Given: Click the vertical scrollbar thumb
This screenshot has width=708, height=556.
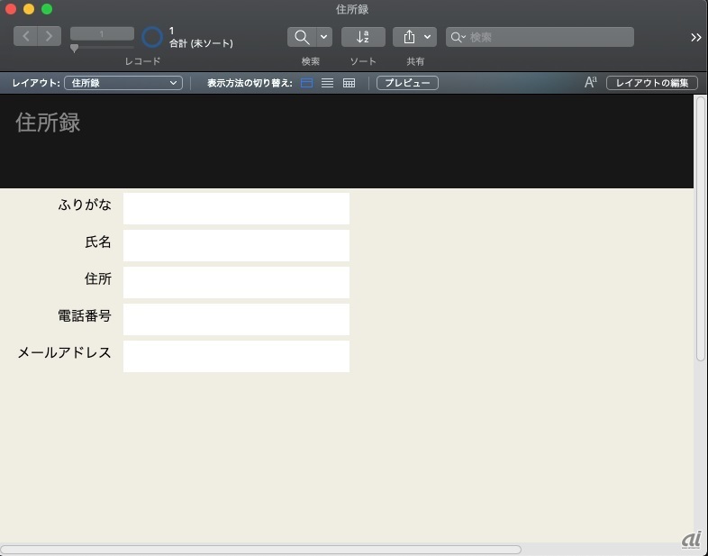Looking at the screenshot, I should coord(701,229).
